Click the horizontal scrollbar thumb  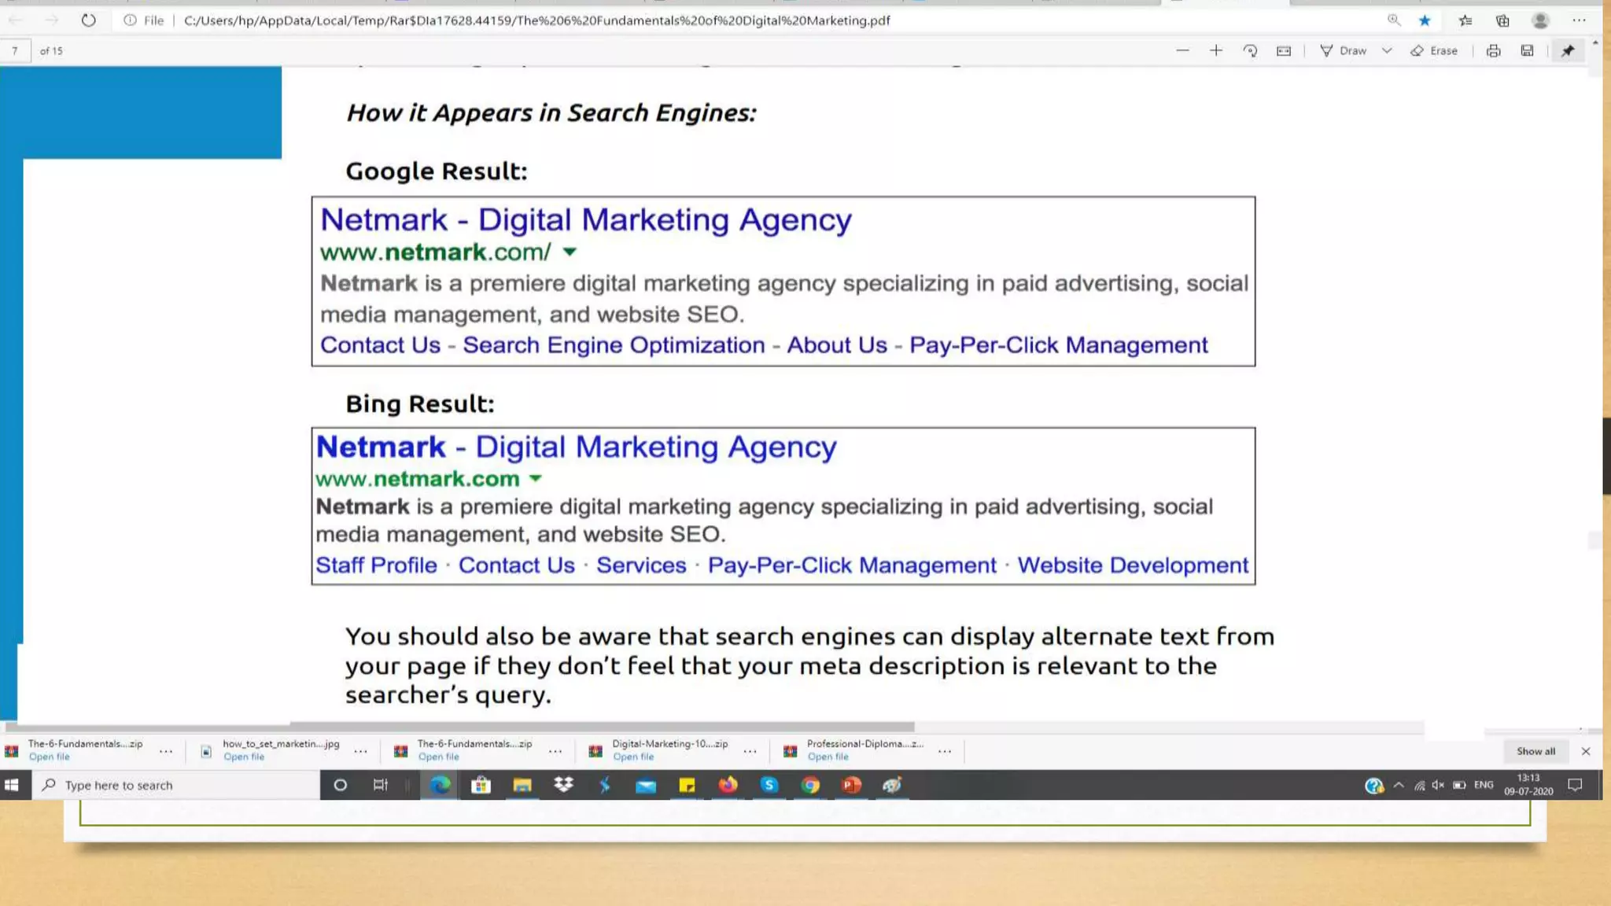pyautogui.click(x=602, y=727)
